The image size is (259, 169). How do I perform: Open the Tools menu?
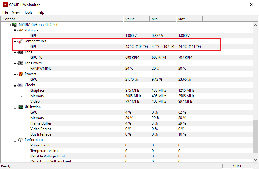(28, 12)
